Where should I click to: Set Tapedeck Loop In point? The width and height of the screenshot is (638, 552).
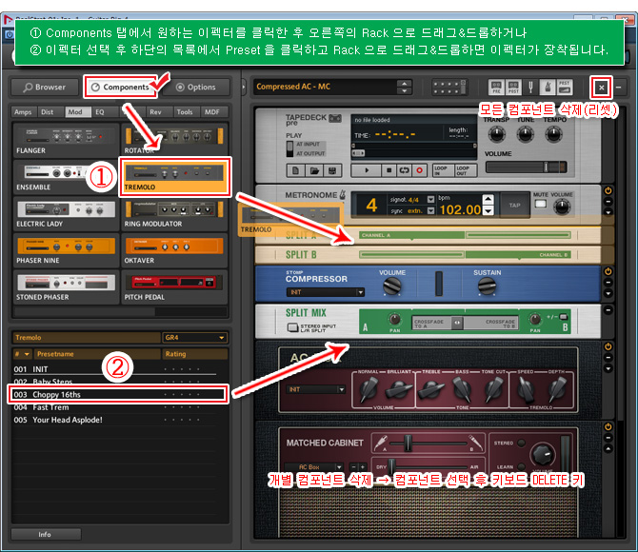tap(442, 170)
